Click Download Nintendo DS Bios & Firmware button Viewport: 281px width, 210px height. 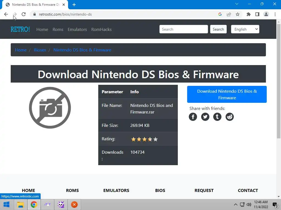pos(227,94)
